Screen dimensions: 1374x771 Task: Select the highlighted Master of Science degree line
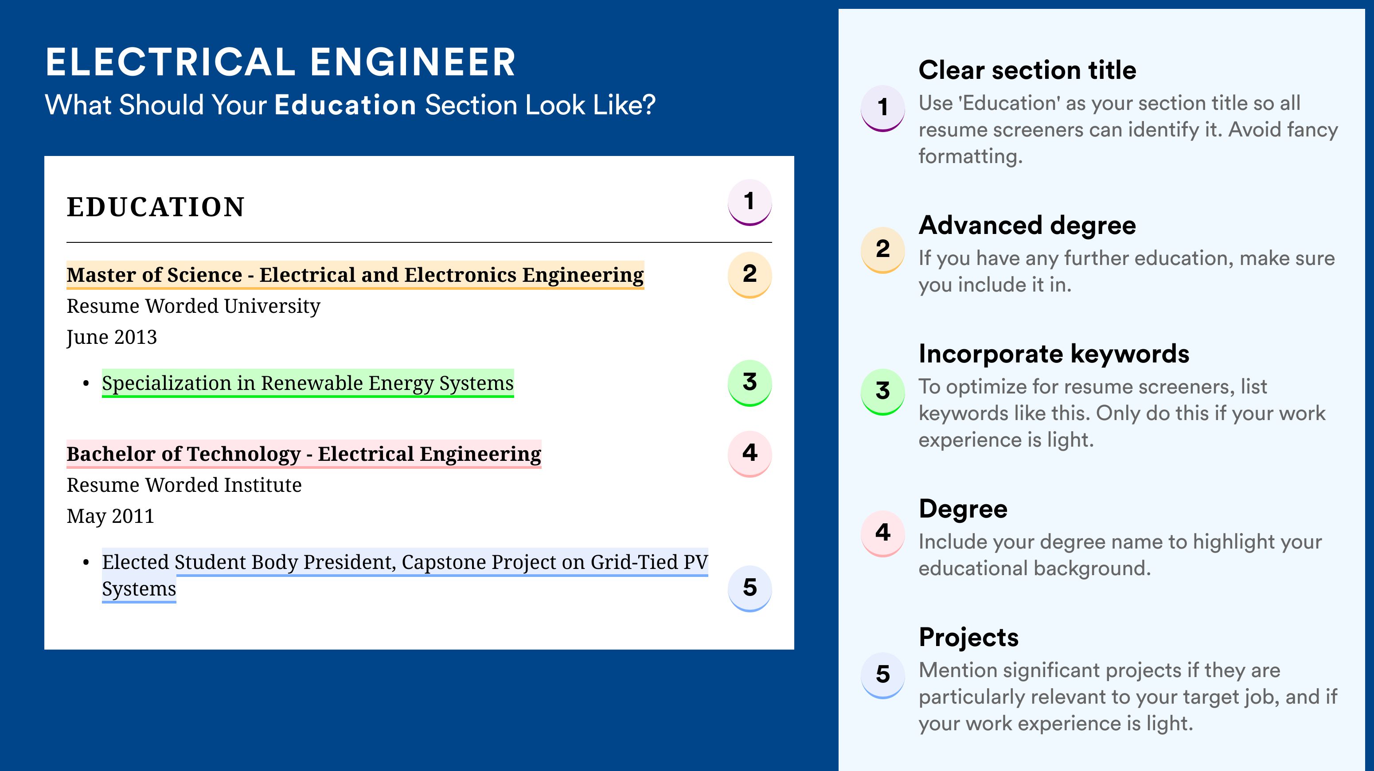pyautogui.click(x=355, y=275)
